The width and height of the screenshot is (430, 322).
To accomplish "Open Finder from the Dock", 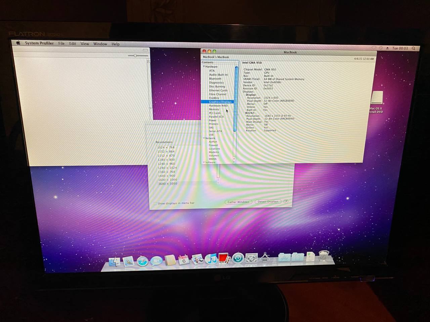I will [115, 262].
